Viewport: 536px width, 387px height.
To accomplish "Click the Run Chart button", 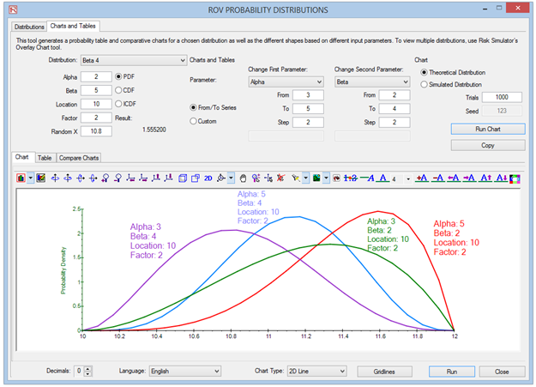I will (488, 129).
